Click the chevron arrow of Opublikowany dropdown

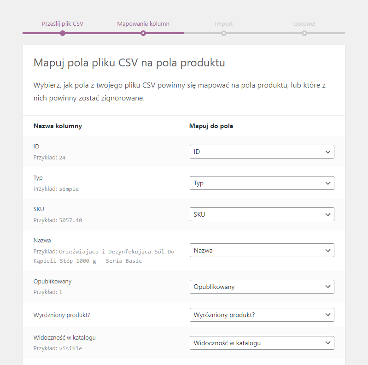click(x=328, y=287)
